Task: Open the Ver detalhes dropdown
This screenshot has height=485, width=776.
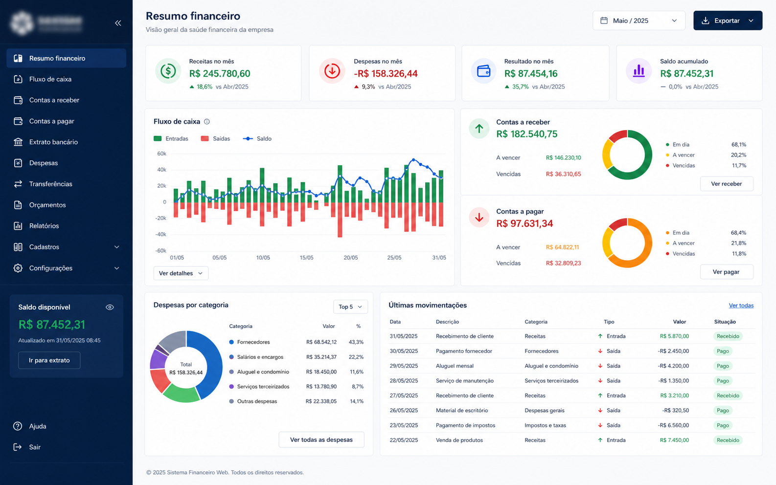Action: pyautogui.click(x=181, y=273)
